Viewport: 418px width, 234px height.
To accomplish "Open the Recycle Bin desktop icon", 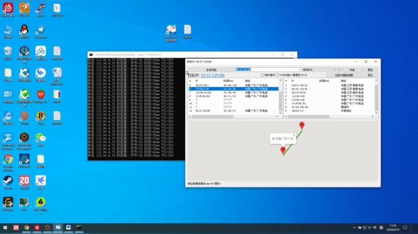I will [8, 53].
